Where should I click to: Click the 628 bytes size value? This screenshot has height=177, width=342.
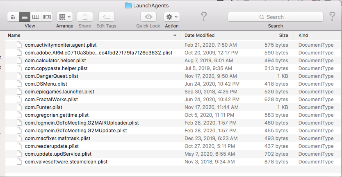pos(276,100)
